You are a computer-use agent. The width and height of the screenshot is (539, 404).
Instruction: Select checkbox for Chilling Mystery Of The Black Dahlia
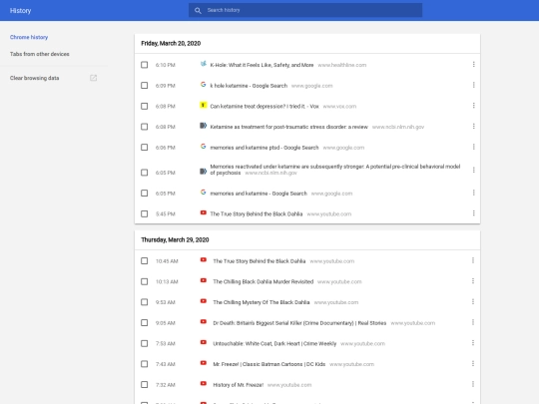point(145,302)
